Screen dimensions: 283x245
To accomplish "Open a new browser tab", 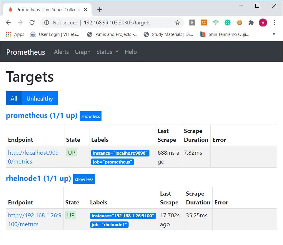I will tap(99, 10).
